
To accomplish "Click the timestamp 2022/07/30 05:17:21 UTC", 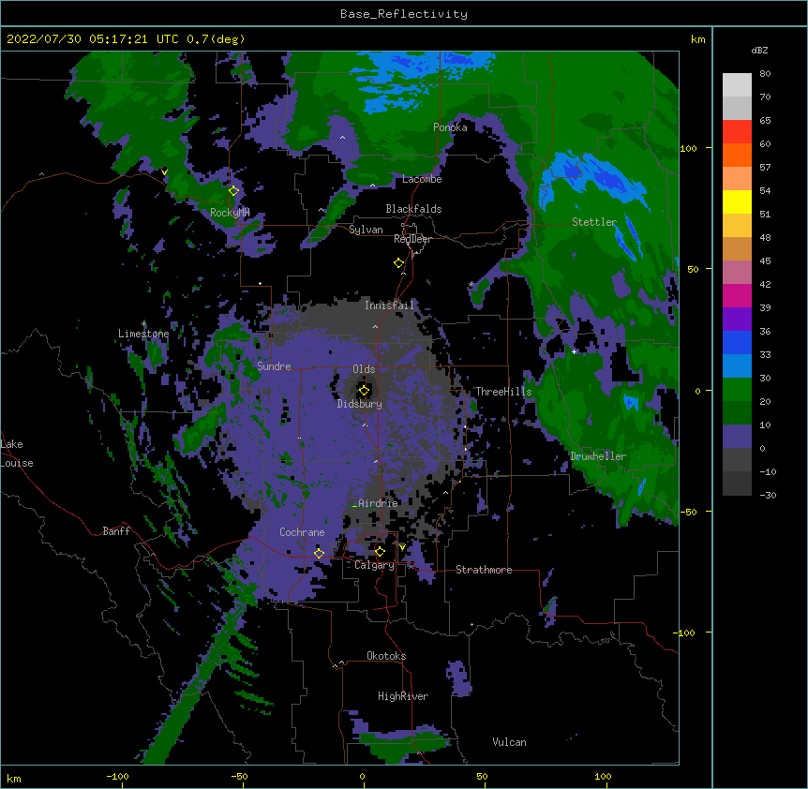I will tap(93, 39).
